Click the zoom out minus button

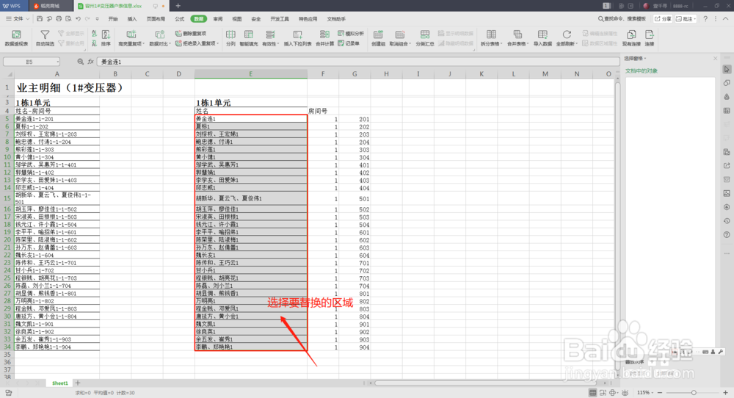[660, 392]
